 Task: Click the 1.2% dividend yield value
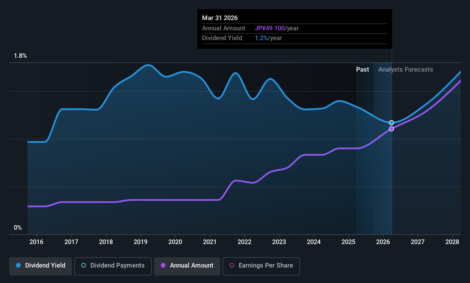click(261, 38)
